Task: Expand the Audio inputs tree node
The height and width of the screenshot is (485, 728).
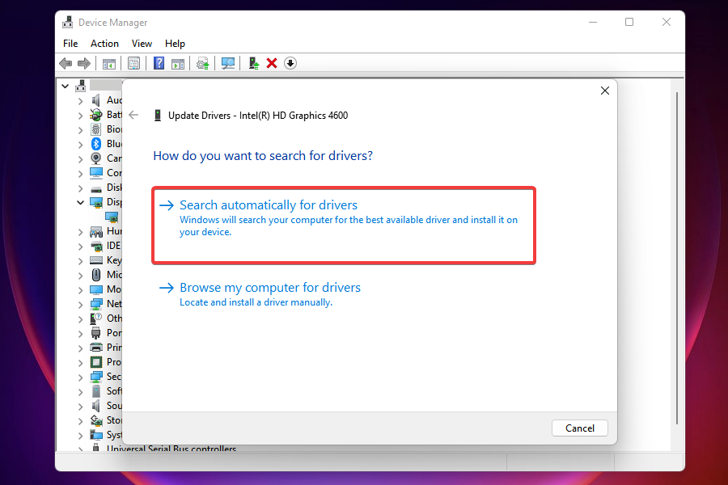Action: [x=80, y=101]
